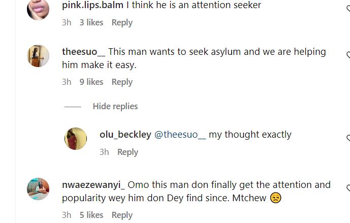The image size is (350, 223).
Task: Reply to pink.lips.balm's comment
Action: point(122,22)
